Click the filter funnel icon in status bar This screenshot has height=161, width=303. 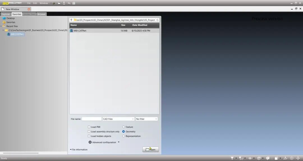[x=232, y=158]
